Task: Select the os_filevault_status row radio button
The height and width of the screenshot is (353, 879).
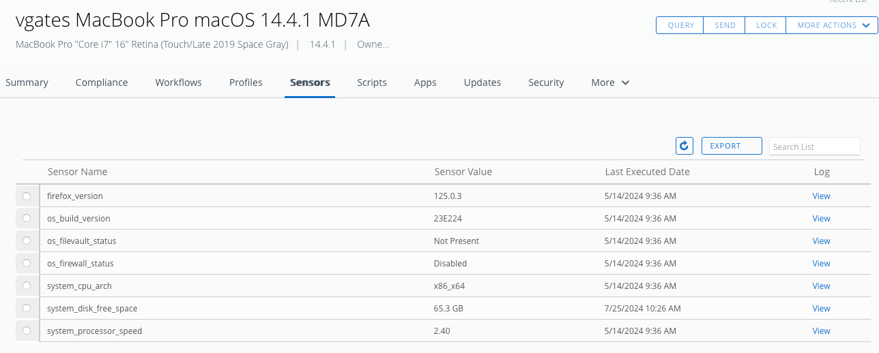Action: [x=27, y=241]
